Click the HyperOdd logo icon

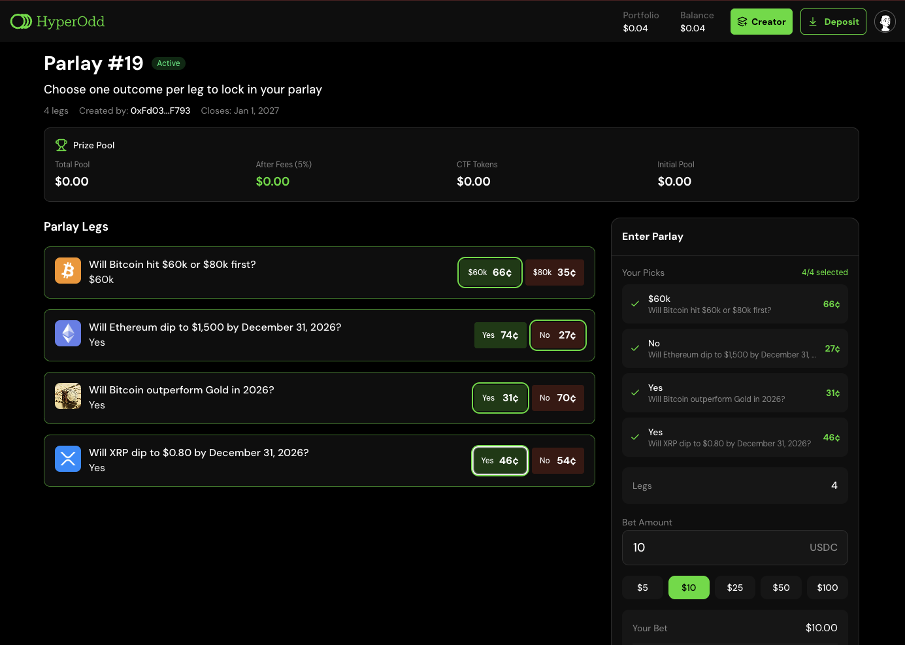21,22
